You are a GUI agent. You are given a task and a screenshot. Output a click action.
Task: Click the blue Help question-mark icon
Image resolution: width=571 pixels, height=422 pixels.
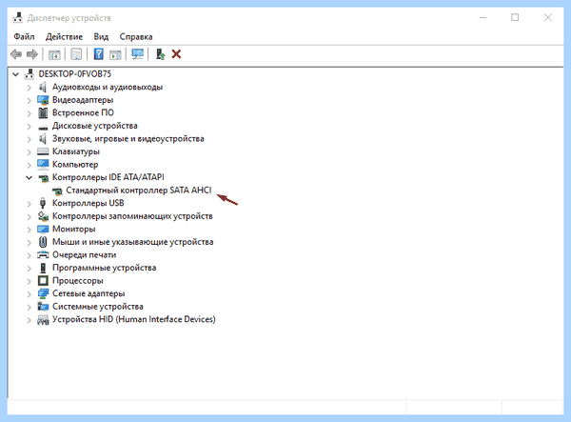[99, 54]
